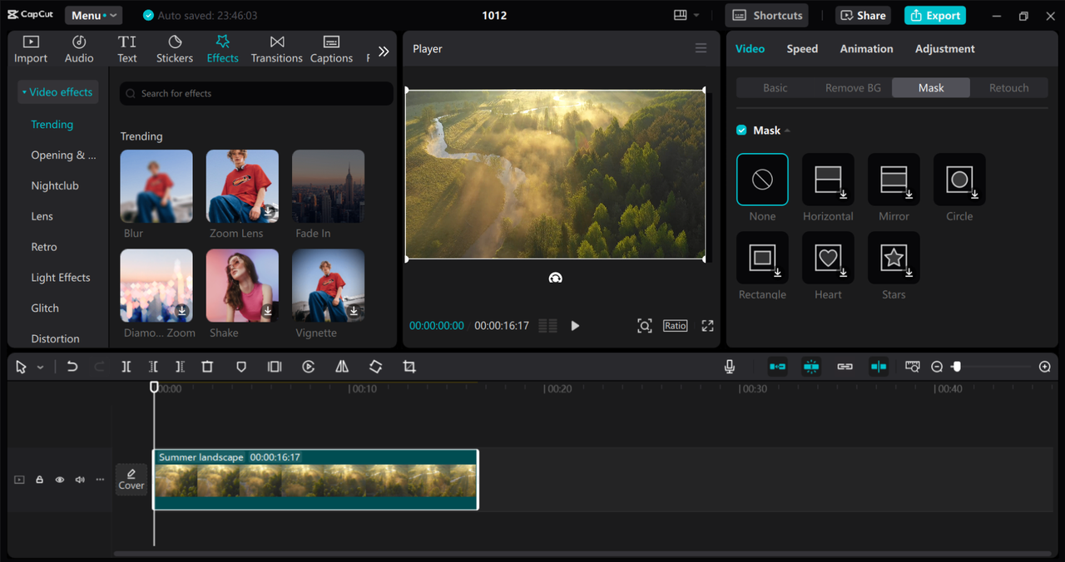Screen dimensions: 1065x562
Task: Click the freeze frame icon
Action: click(x=275, y=367)
